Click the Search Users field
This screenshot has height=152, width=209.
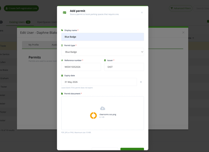coord(202,8)
